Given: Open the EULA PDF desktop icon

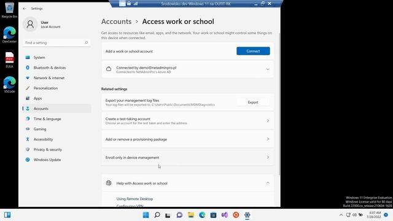Looking at the screenshot, I should (9, 60).
